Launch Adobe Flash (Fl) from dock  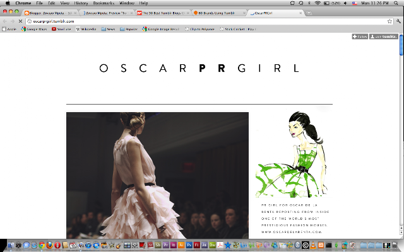click(x=196, y=245)
